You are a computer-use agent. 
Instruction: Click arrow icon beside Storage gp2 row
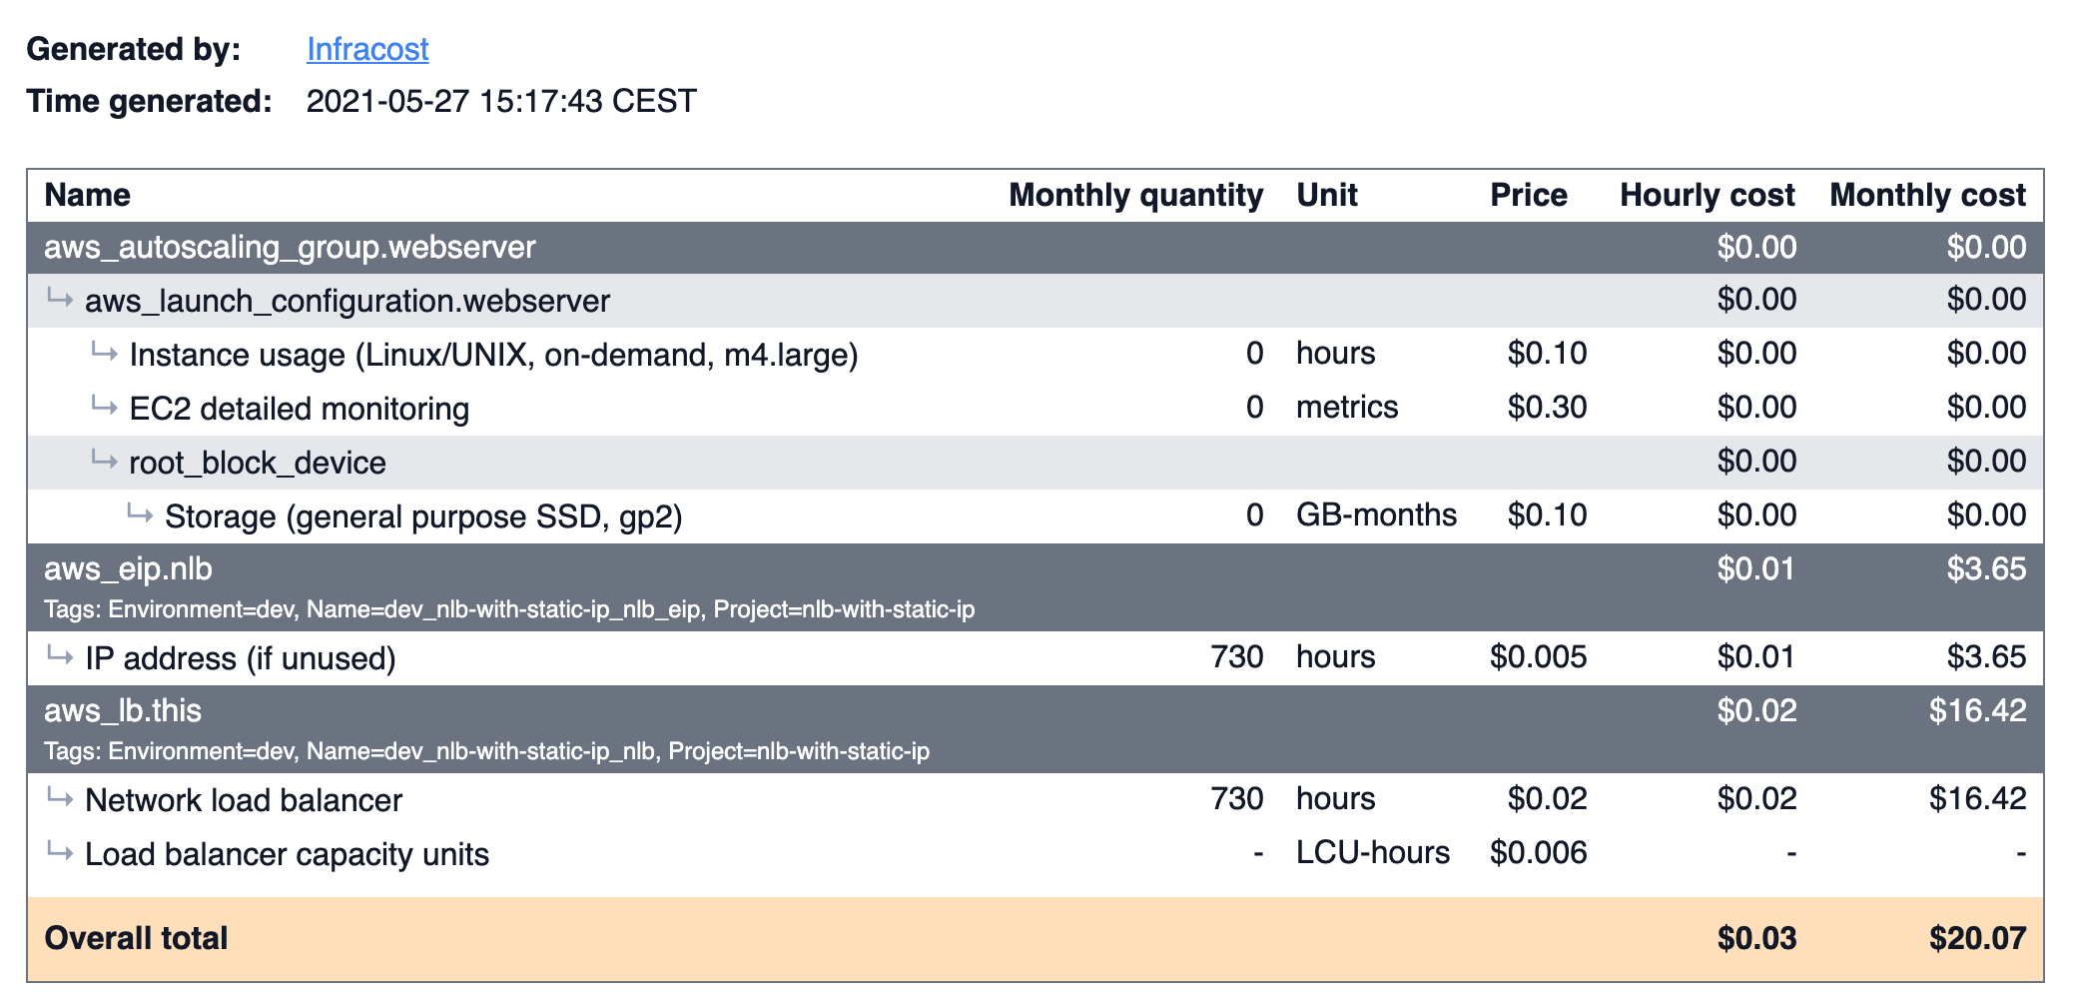click(140, 514)
